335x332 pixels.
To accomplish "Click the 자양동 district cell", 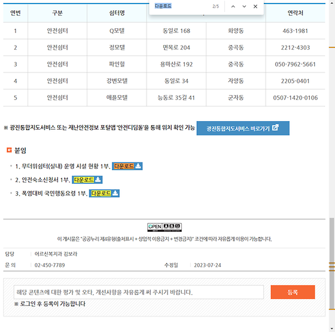I will pos(236,81).
